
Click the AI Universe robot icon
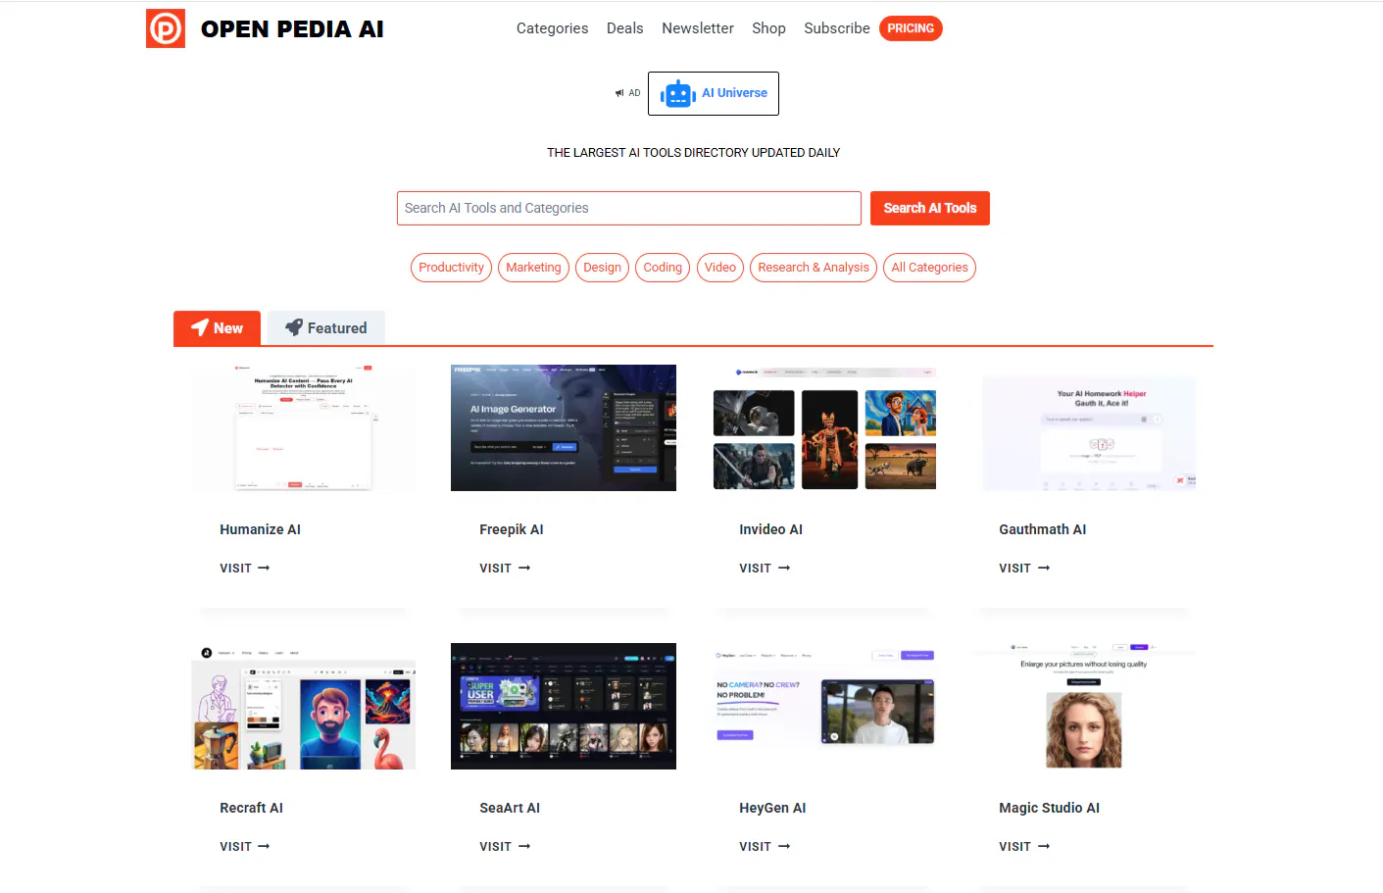(678, 94)
